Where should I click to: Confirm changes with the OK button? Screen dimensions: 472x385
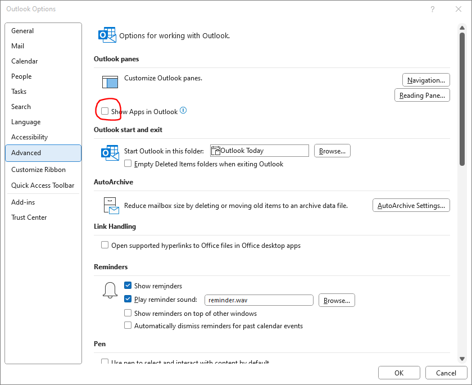click(399, 373)
